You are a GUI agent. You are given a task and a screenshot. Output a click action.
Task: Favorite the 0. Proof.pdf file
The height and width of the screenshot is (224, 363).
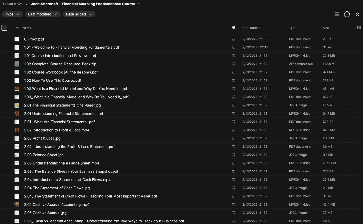[233, 39]
